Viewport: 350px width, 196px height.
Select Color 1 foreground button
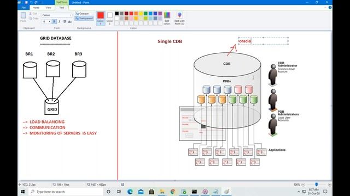(101, 18)
